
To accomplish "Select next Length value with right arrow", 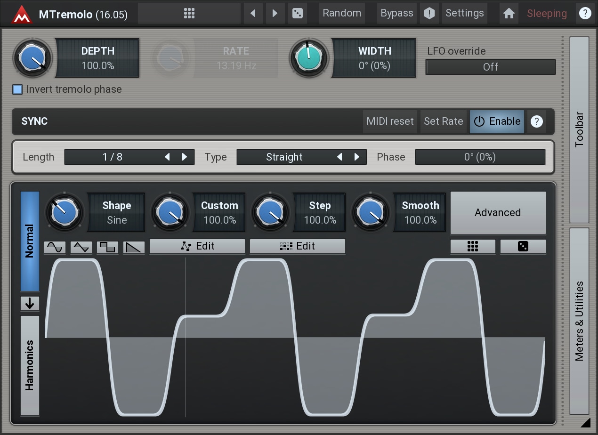I will tap(185, 157).
